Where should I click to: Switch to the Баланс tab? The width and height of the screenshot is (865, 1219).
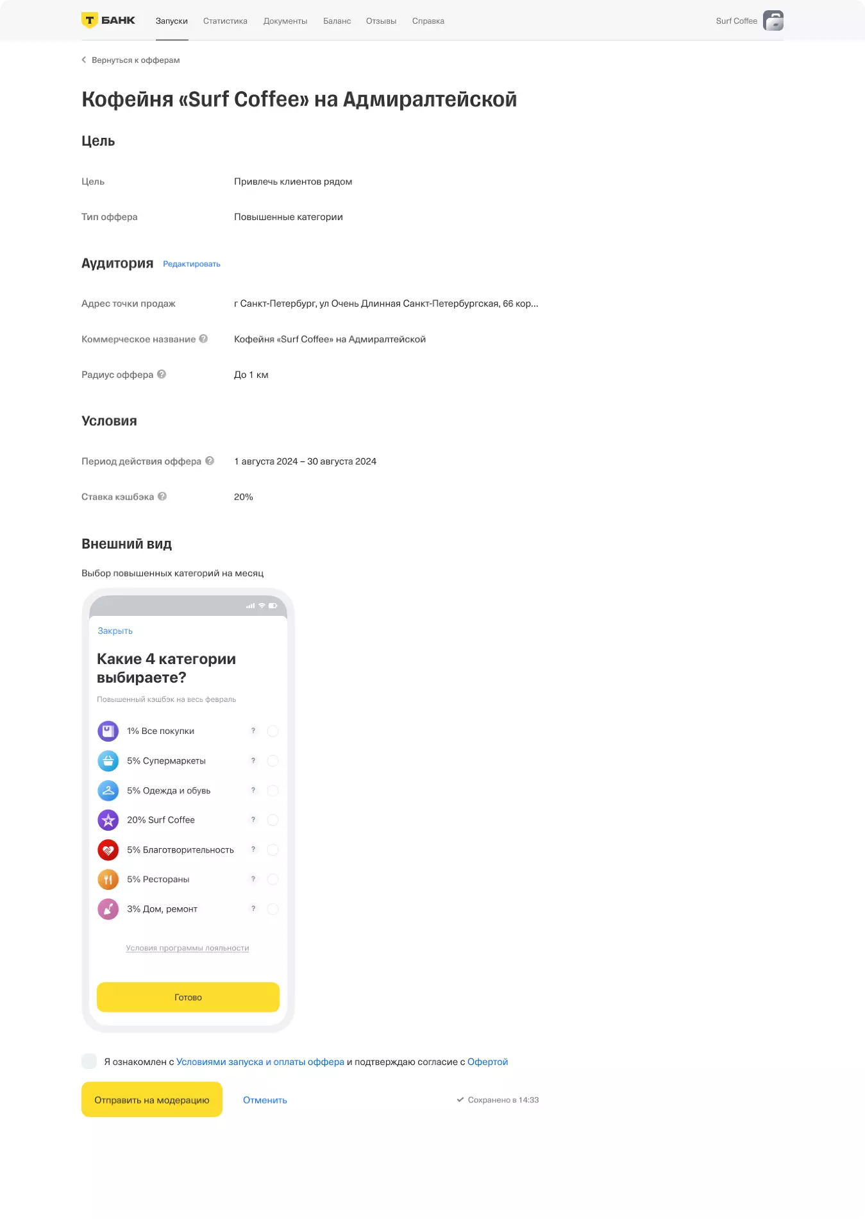click(x=337, y=21)
